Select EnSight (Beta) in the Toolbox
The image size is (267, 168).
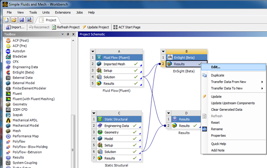coord(20,72)
